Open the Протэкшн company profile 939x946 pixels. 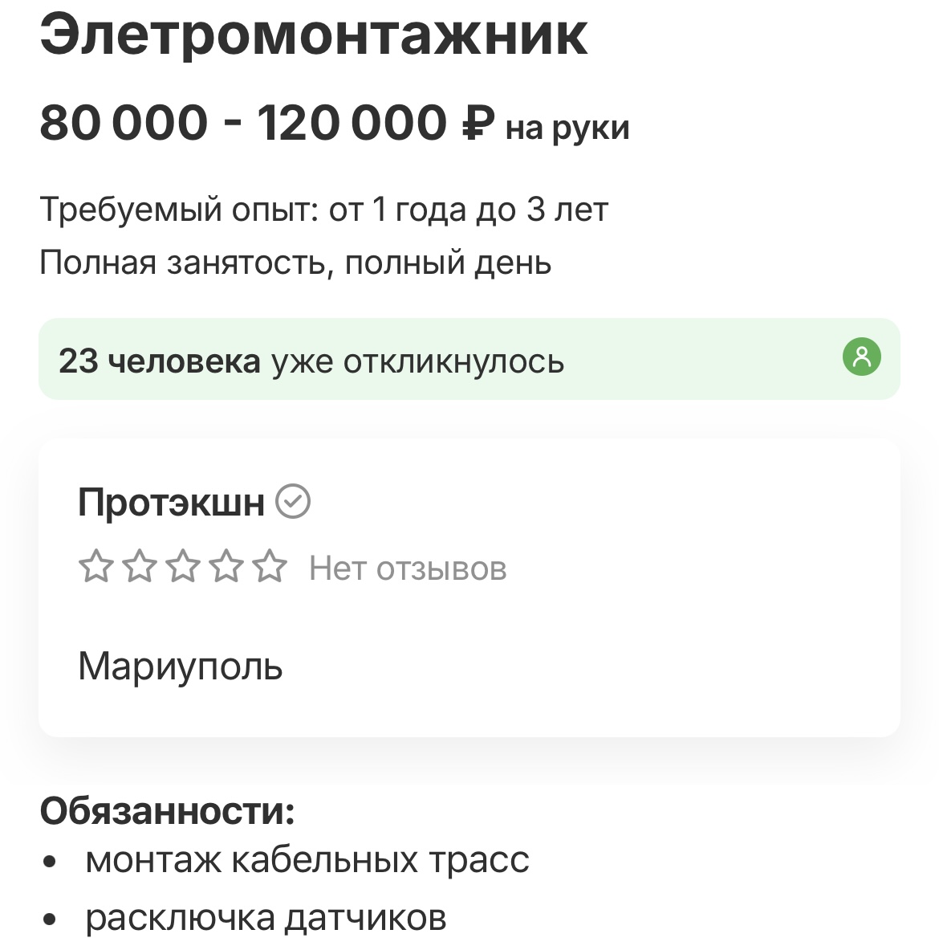(171, 503)
